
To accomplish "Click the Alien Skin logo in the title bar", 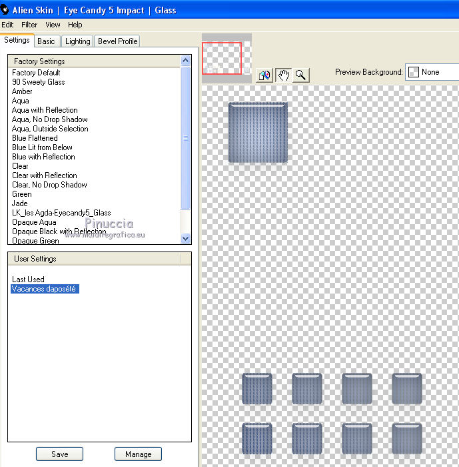I will (x=5, y=10).
